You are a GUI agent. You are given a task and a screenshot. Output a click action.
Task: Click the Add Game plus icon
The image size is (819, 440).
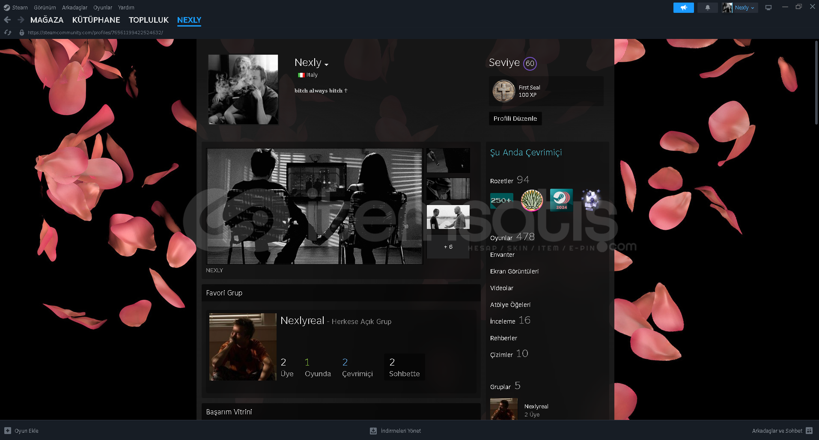point(8,431)
